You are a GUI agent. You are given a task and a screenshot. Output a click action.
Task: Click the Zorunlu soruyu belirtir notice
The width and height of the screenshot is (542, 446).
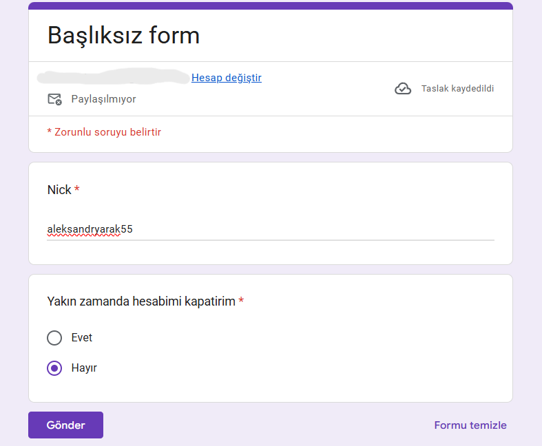tap(104, 132)
